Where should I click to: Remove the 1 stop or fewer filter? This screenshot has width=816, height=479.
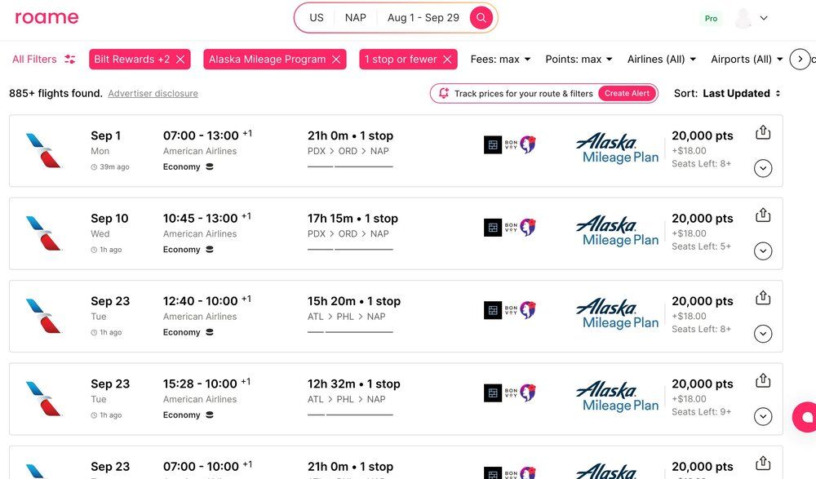447,60
